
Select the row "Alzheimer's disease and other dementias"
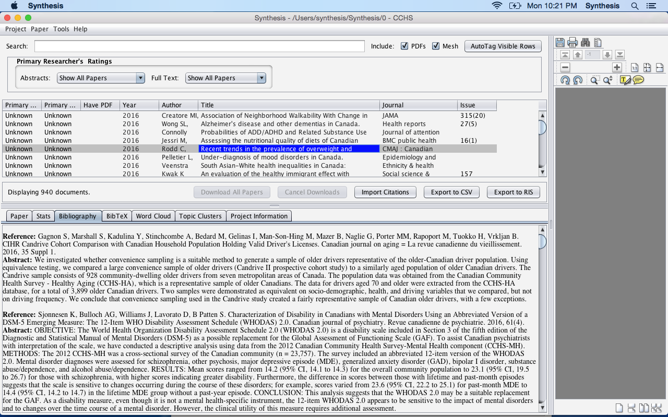pos(249,124)
